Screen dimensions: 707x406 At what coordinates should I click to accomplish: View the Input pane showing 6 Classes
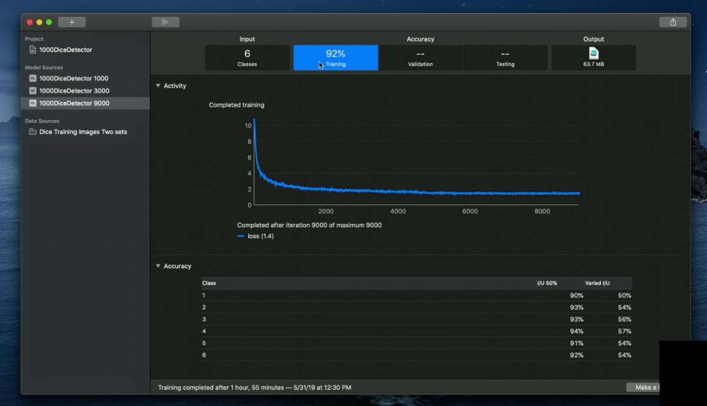(247, 58)
